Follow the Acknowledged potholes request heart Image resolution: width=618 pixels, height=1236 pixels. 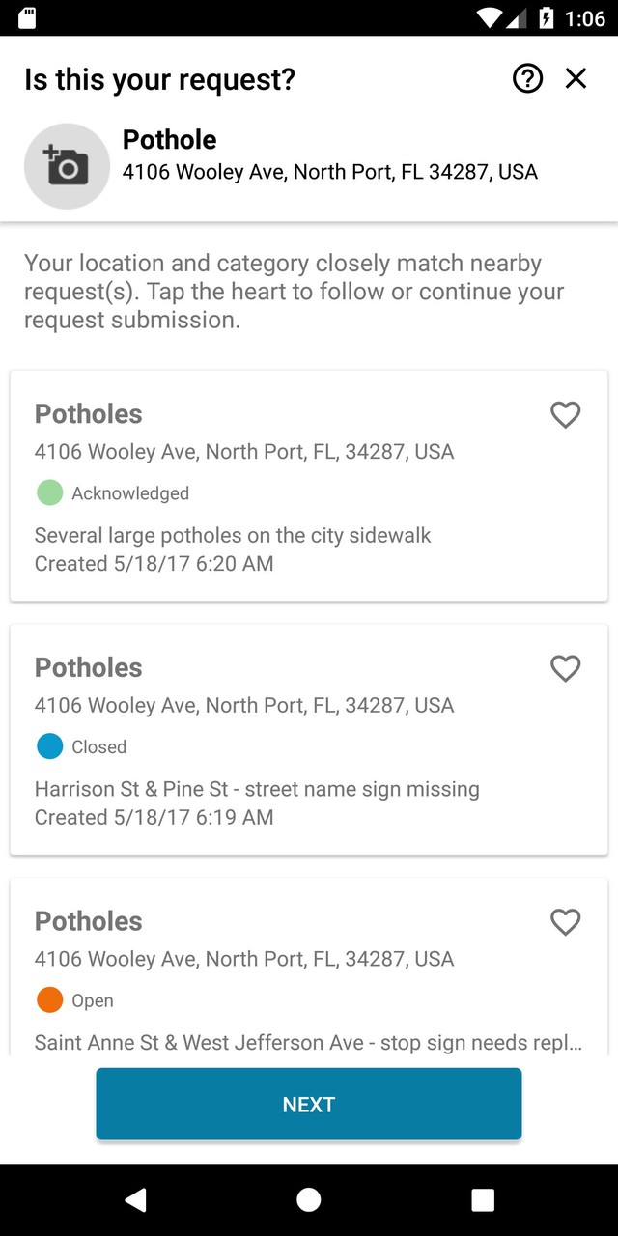[x=565, y=414]
